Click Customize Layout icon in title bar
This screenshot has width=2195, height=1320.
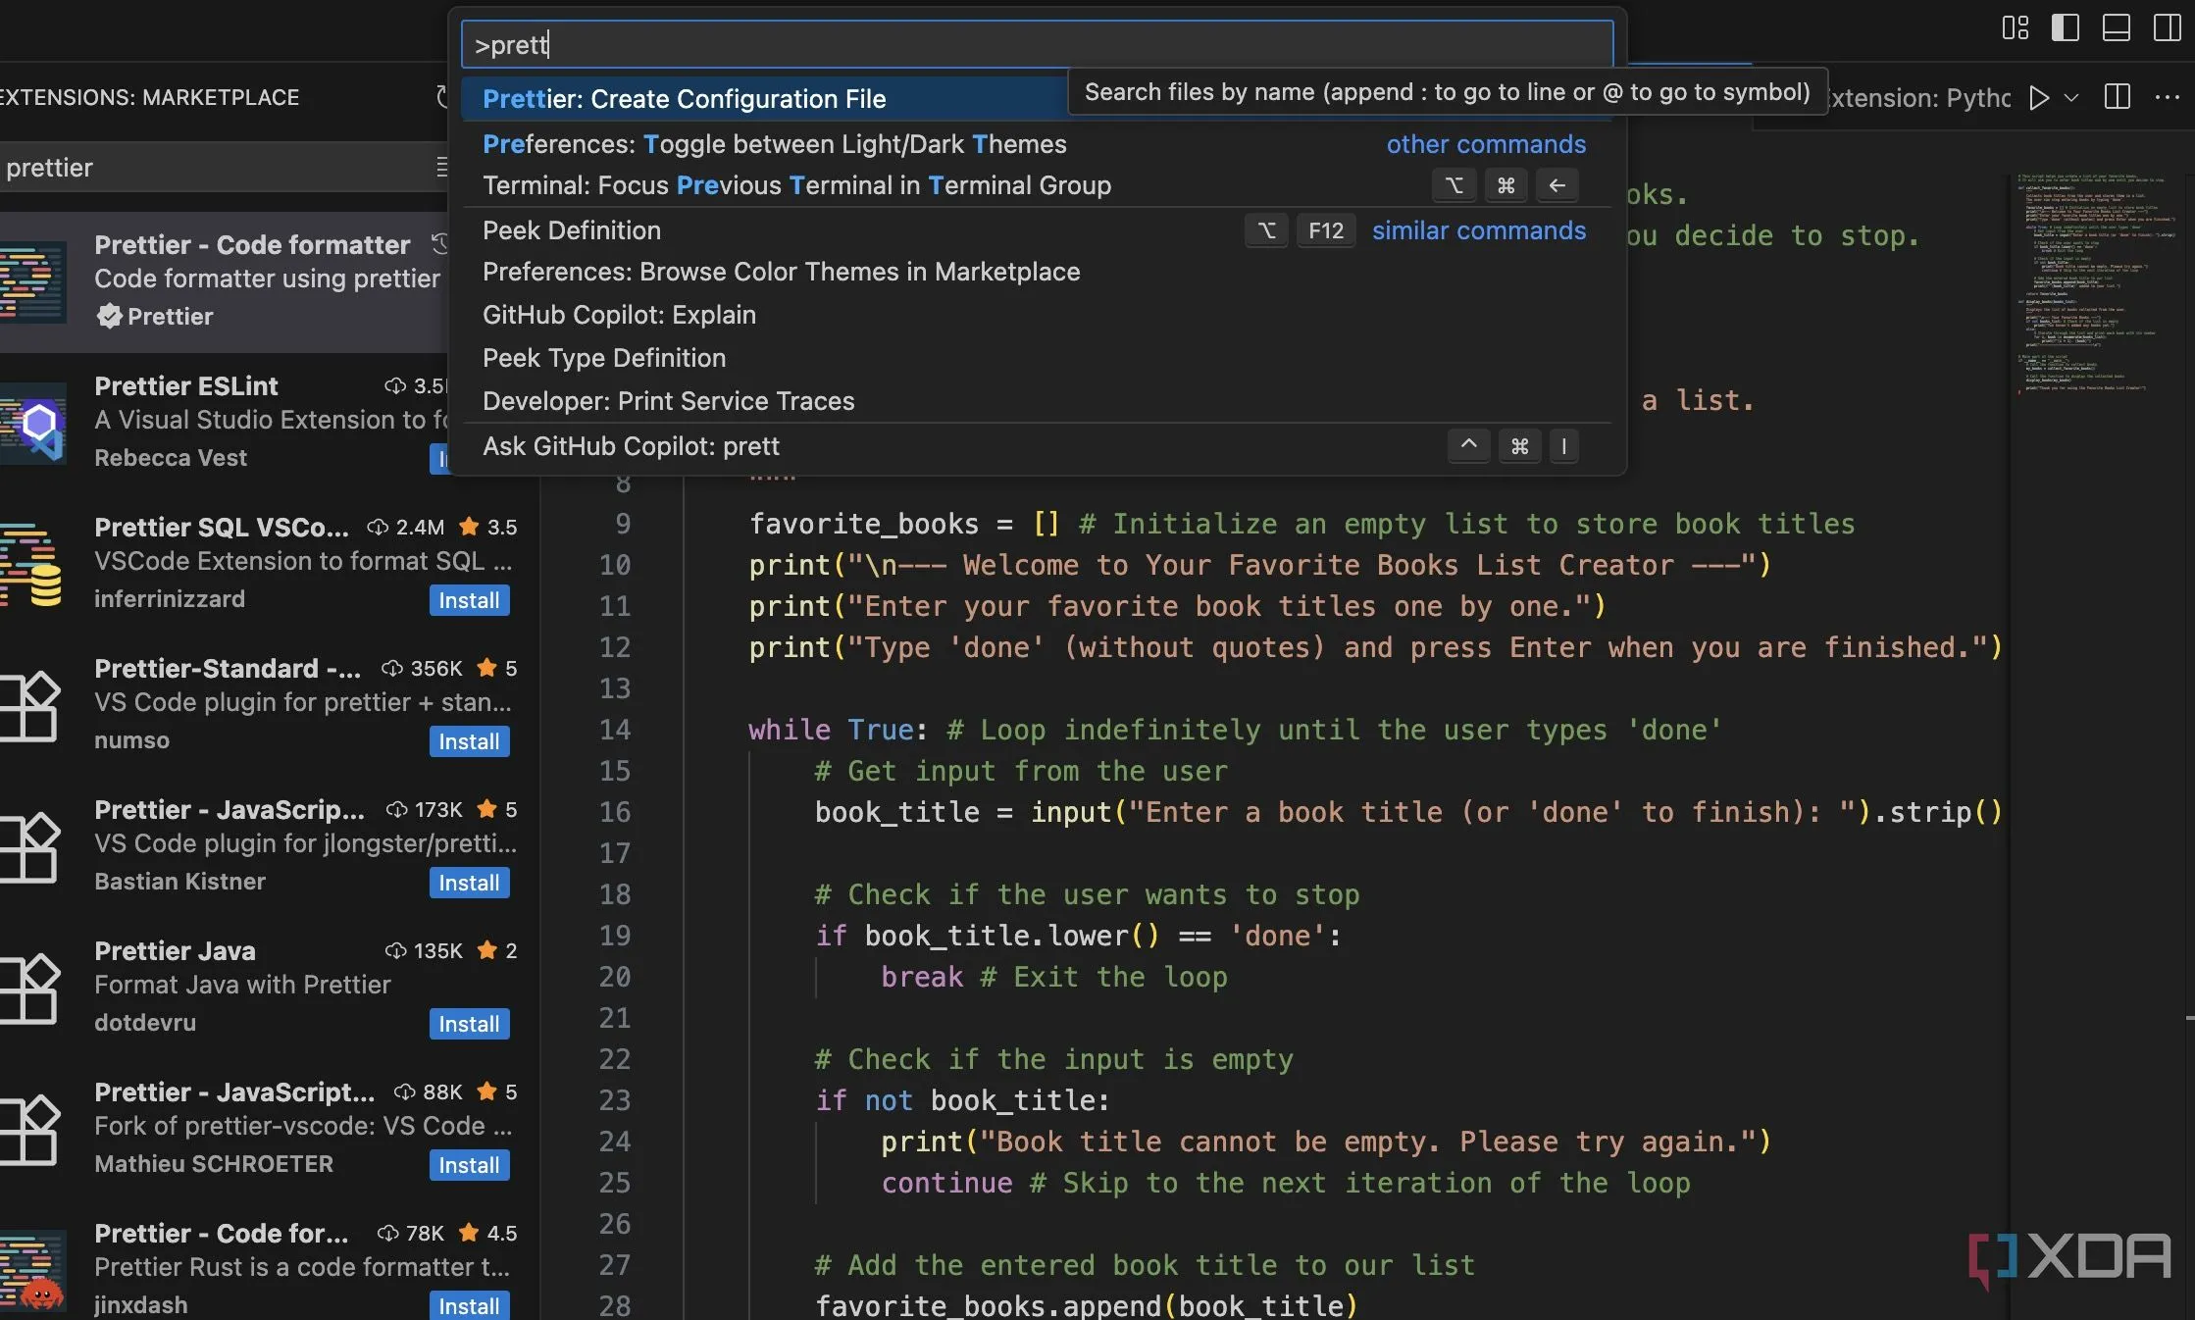(2015, 28)
